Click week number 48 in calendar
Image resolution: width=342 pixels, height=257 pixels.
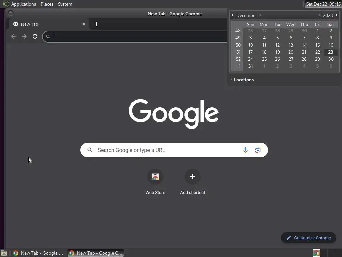pyautogui.click(x=238, y=31)
